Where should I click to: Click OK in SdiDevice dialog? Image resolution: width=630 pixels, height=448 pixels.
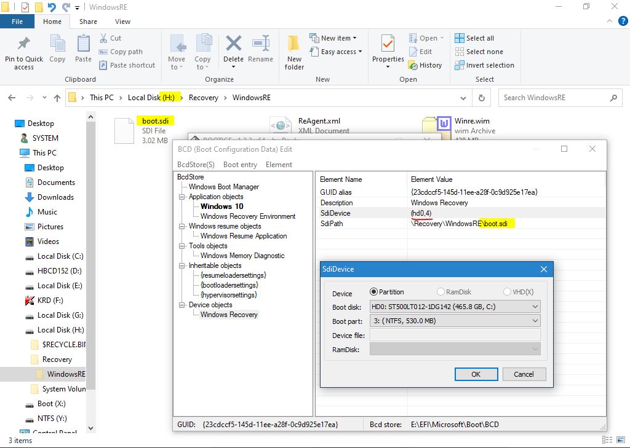(x=476, y=374)
